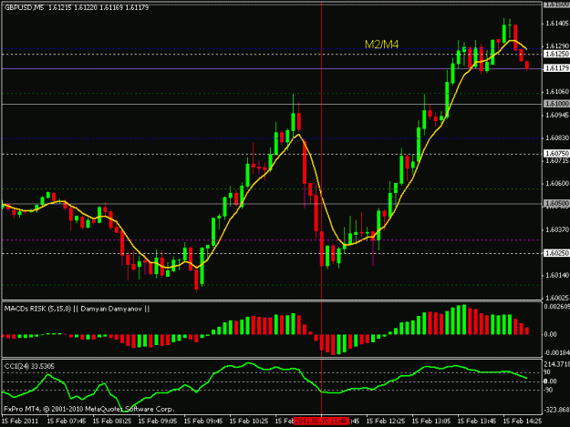Click the 1.60945 price scale value
This screenshot has height=427, width=570.
click(557, 116)
